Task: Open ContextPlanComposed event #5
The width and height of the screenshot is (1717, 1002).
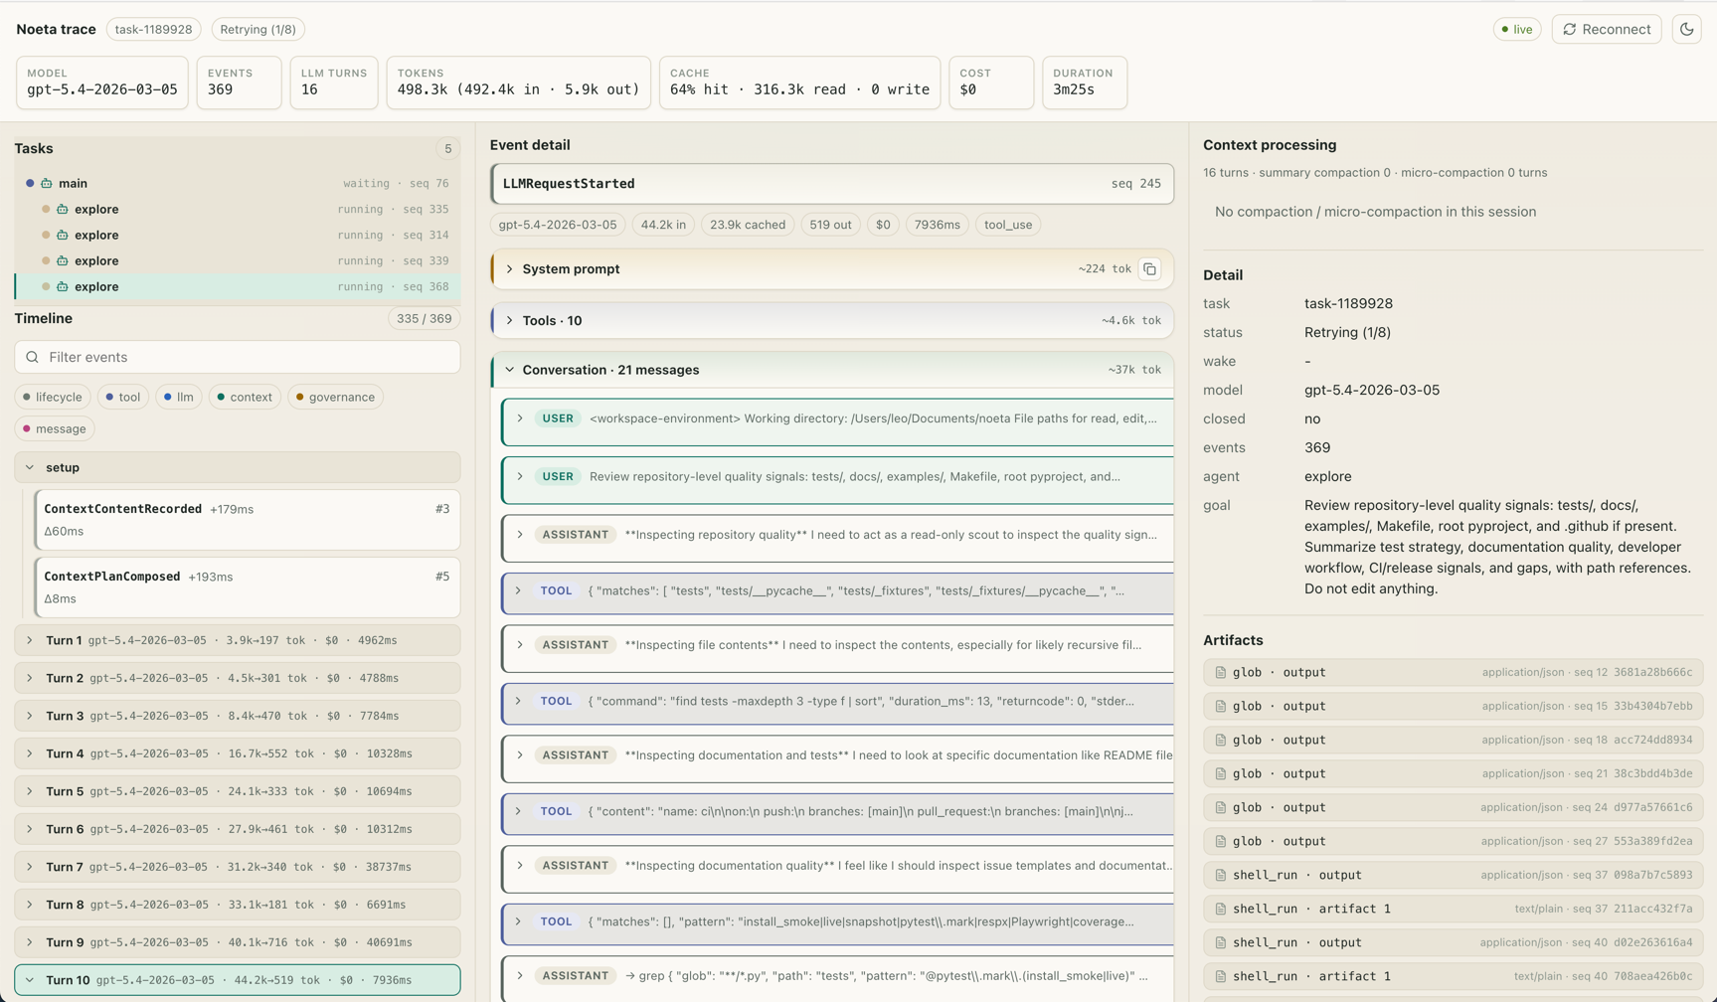Action: click(247, 586)
